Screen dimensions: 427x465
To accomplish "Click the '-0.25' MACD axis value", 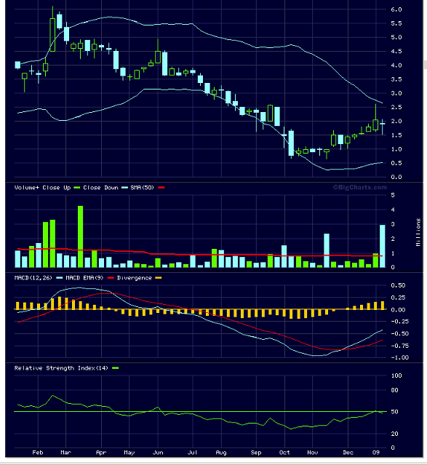I will coord(399,322).
